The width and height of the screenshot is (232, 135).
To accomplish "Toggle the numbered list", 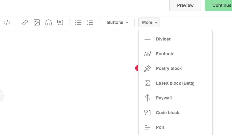I will (90, 22).
